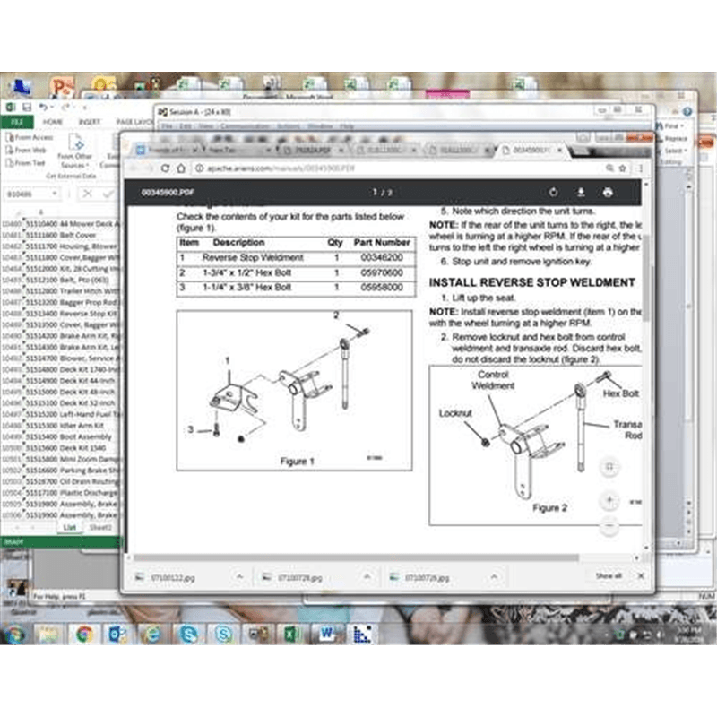Click Show all downloads button
The height and width of the screenshot is (717, 717).
tap(609, 576)
